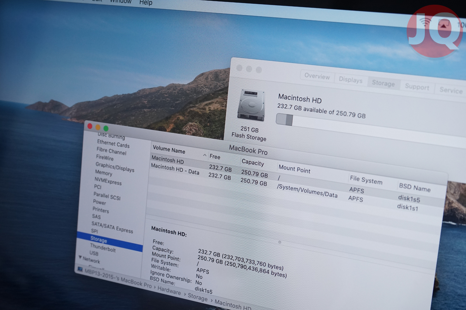Screen dimensions: 466x310
Task: Select SPI in the sidebar
Action: tap(94, 231)
